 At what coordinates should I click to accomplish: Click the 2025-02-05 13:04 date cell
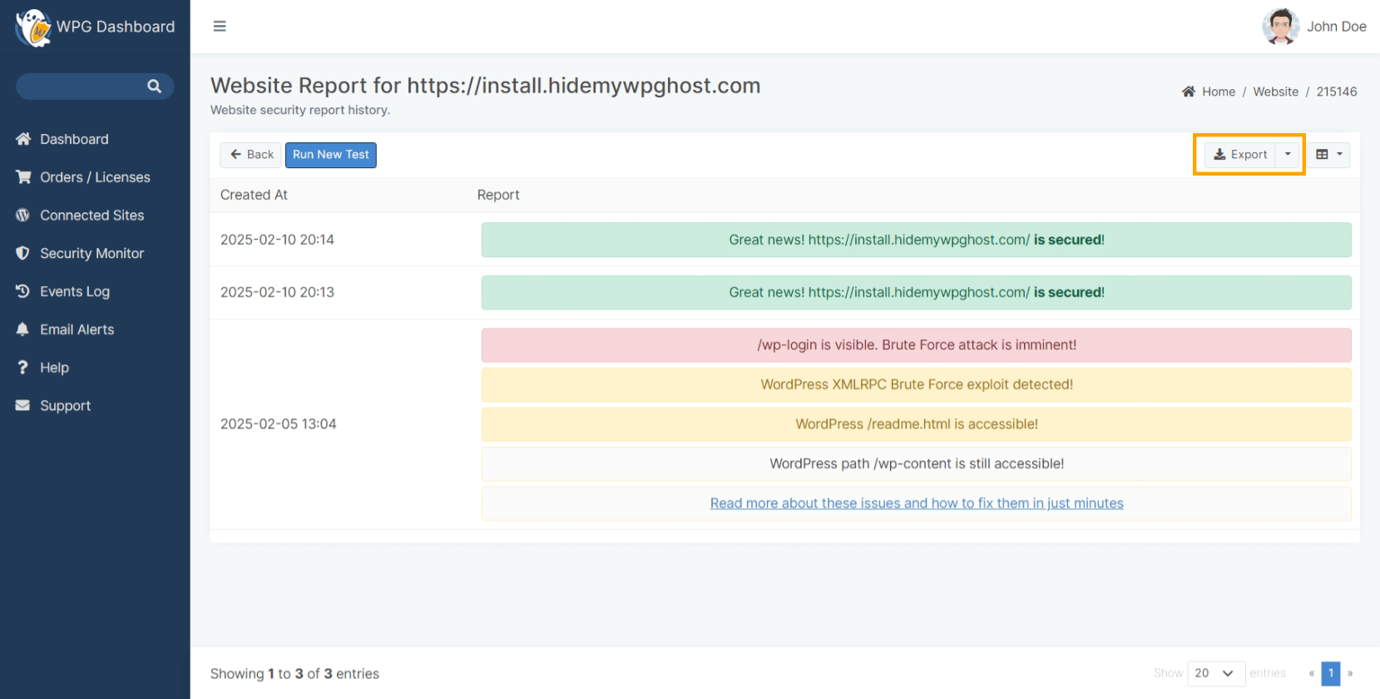[x=278, y=424]
